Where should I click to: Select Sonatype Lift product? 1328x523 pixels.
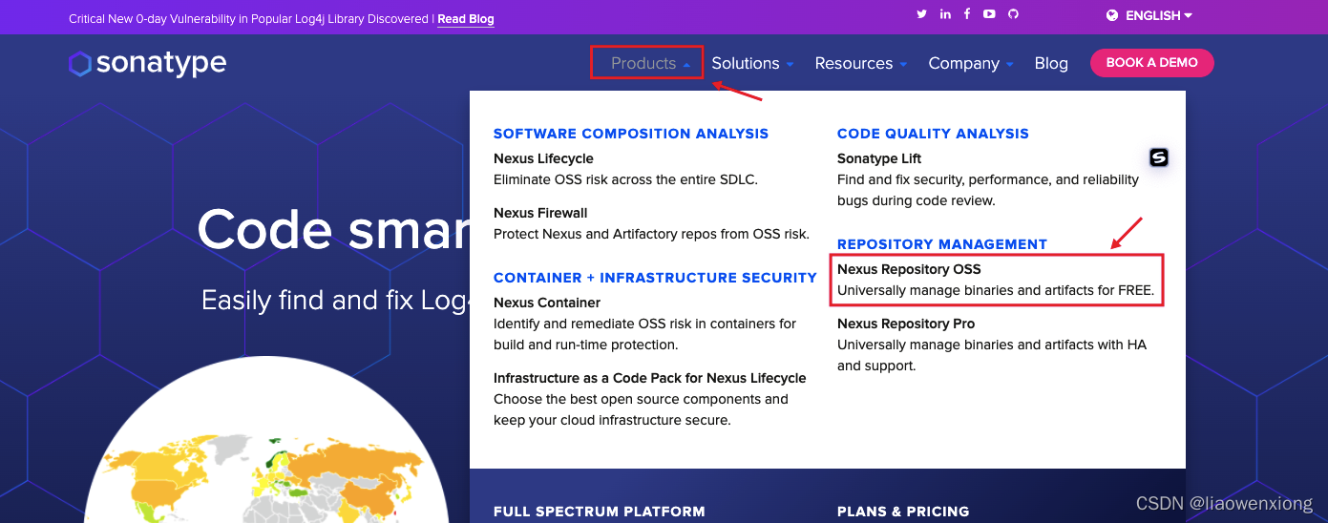pyautogui.click(x=879, y=158)
